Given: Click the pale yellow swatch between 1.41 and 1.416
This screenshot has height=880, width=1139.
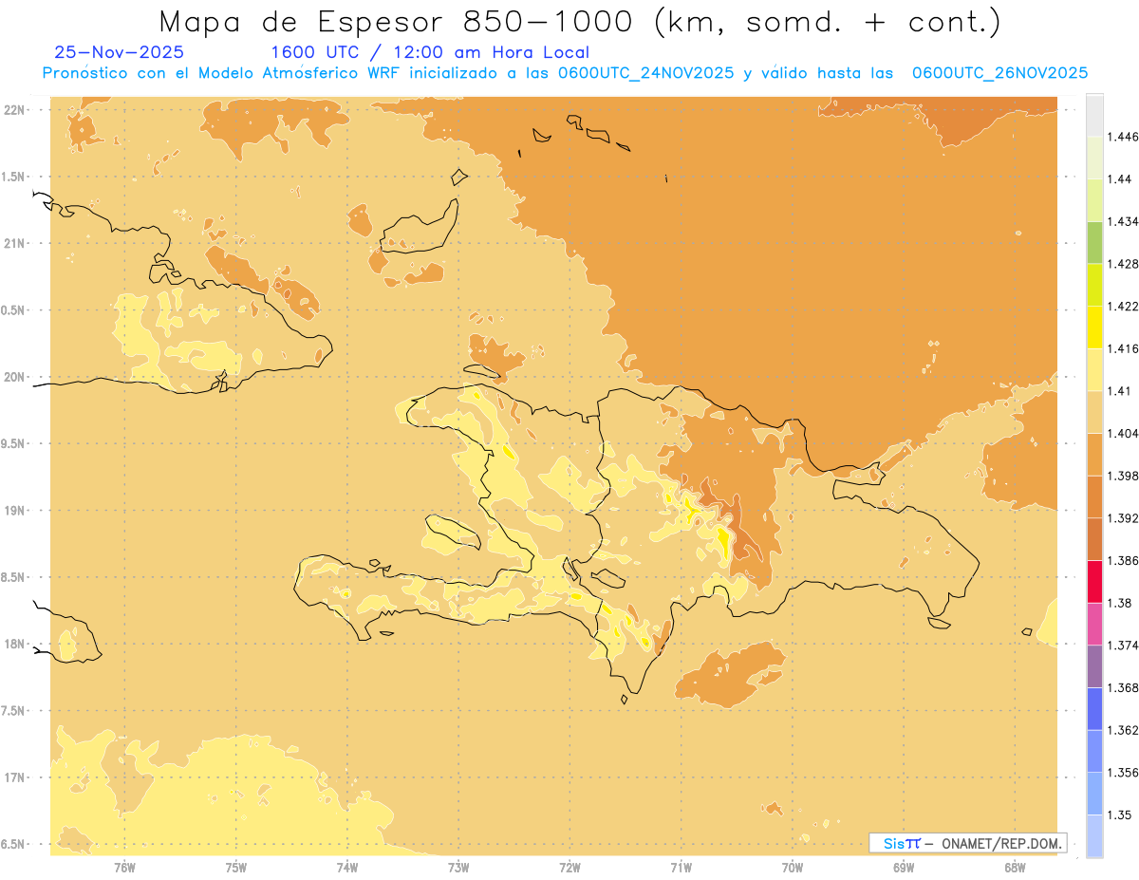Looking at the screenshot, I should (1094, 369).
